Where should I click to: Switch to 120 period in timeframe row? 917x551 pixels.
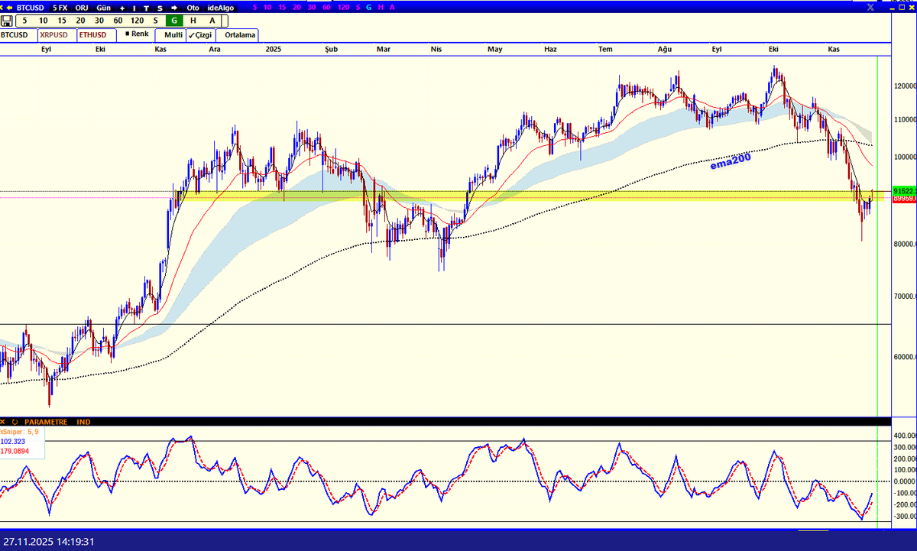137,21
